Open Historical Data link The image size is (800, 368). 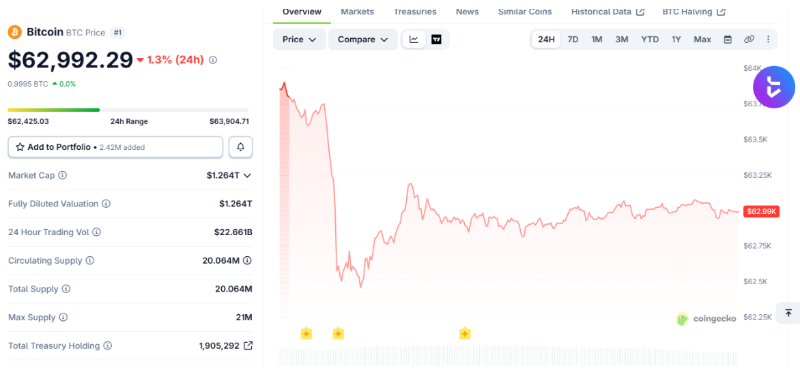point(608,11)
